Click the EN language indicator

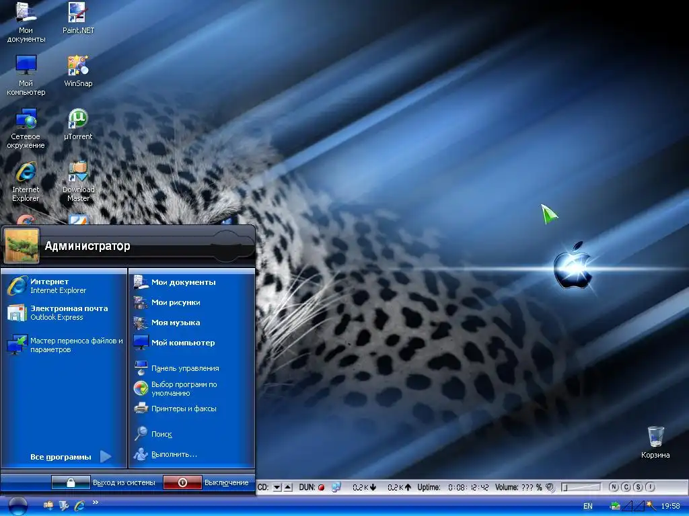pos(588,506)
